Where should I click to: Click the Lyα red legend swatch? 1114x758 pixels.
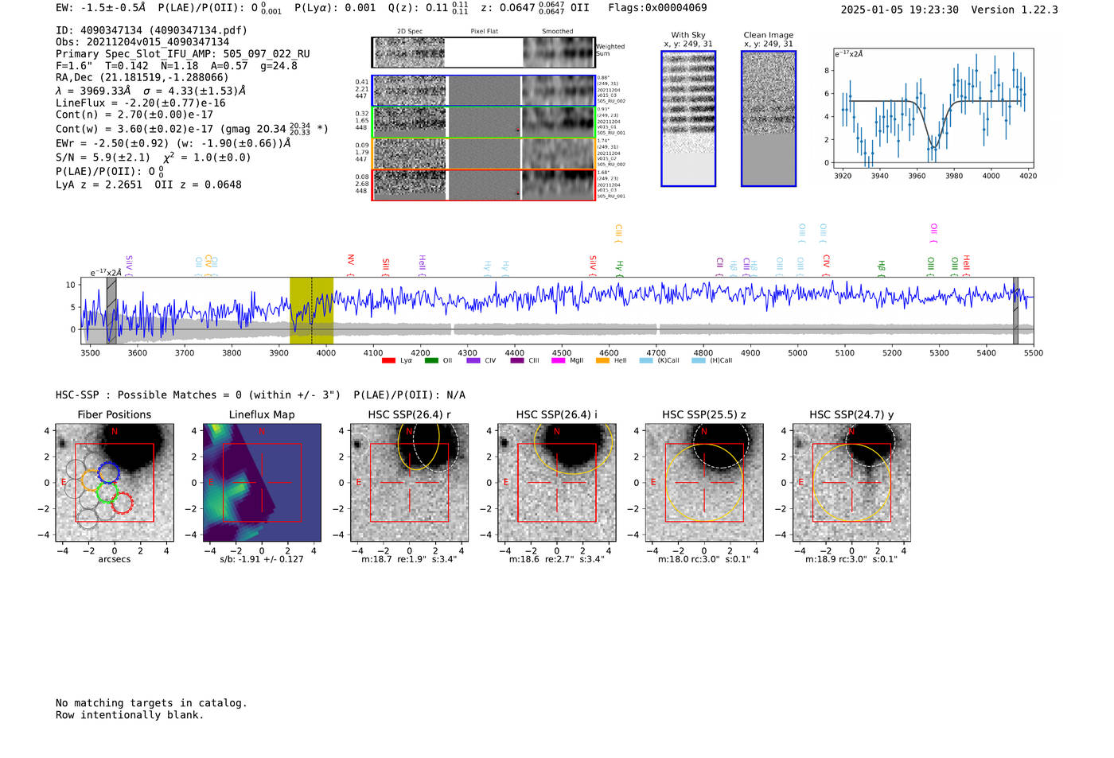coord(388,360)
